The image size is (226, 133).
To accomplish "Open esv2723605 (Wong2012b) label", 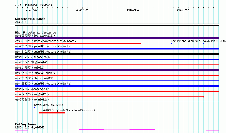I will click(32, 94).
